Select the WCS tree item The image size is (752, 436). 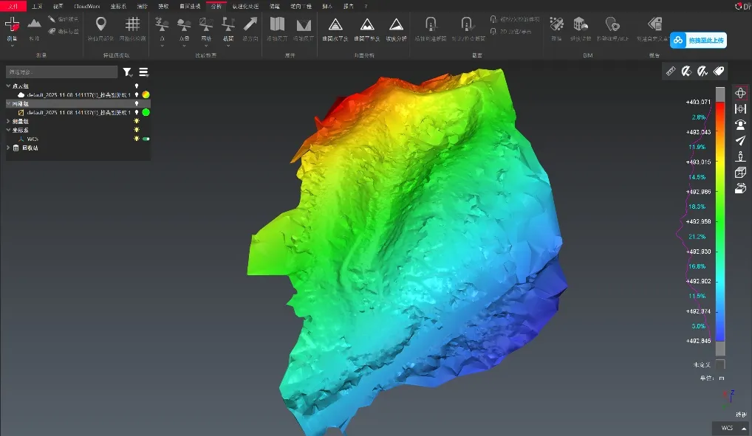point(32,139)
